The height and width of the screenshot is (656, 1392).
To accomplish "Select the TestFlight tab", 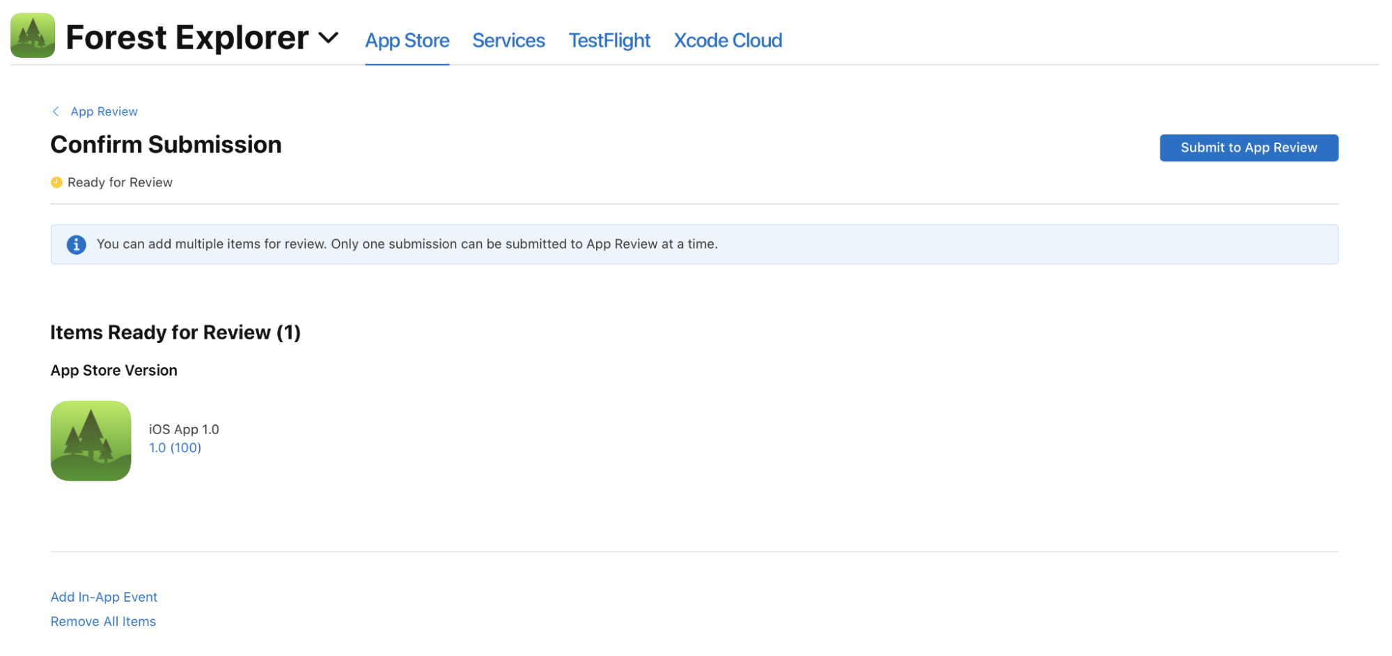I will pos(609,40).
